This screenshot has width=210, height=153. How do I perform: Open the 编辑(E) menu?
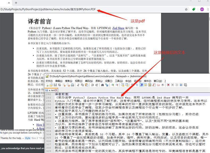59,81
